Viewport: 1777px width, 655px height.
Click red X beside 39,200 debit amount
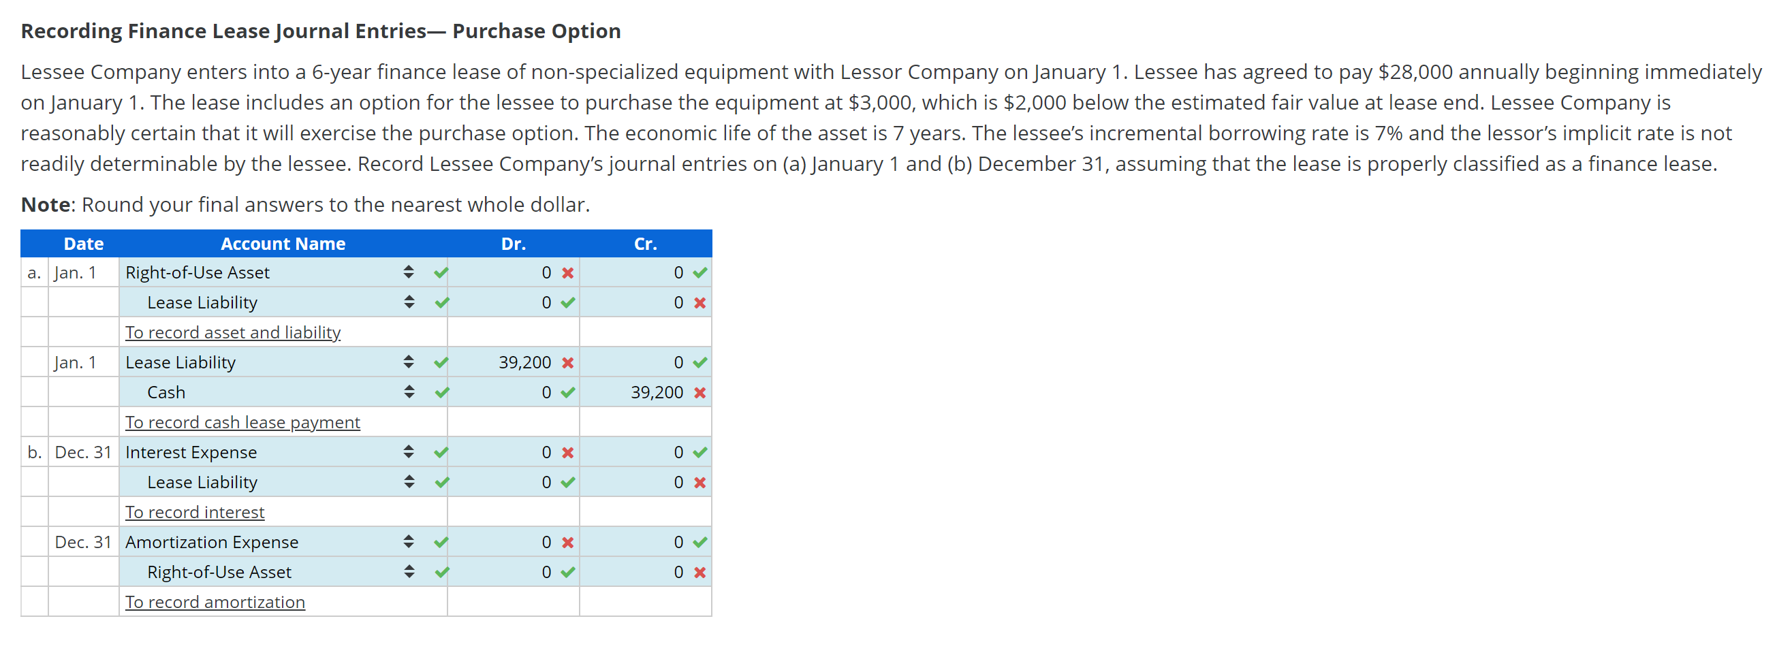tap(568, 363)
